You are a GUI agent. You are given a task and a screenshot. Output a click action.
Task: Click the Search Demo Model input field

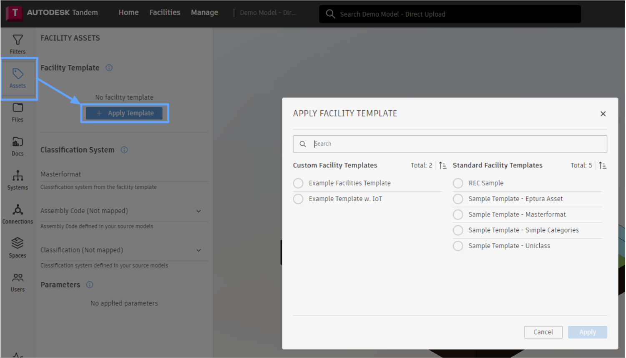(450, 14)
